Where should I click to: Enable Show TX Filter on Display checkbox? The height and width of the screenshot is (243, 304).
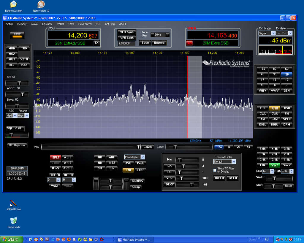(x=215, y=170)
